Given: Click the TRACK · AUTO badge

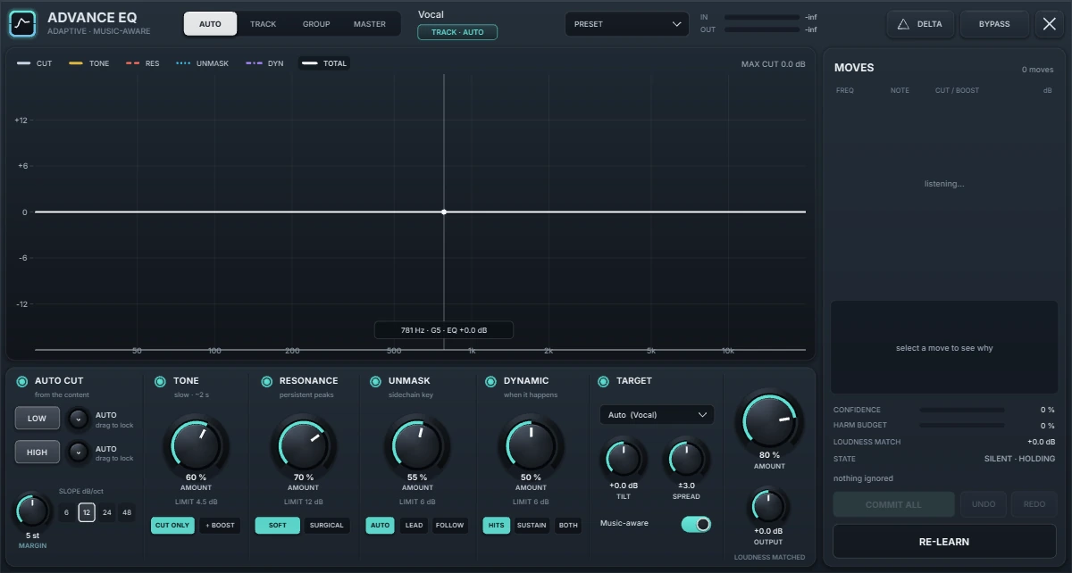Looking at the screenshot, I should (457, 32).
